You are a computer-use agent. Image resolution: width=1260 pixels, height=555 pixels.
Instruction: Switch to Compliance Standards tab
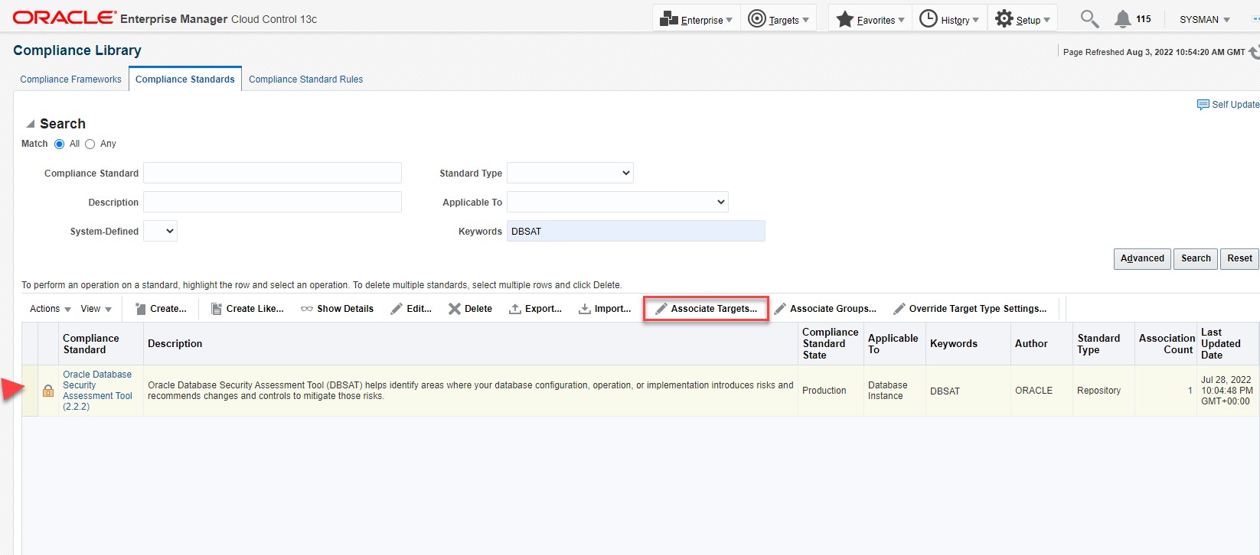185,80
